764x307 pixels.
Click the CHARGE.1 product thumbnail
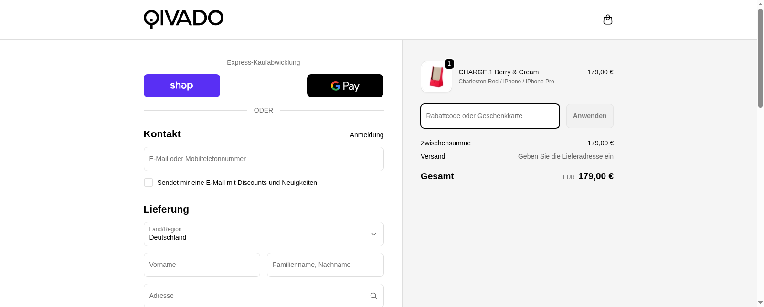coord(436,77)
